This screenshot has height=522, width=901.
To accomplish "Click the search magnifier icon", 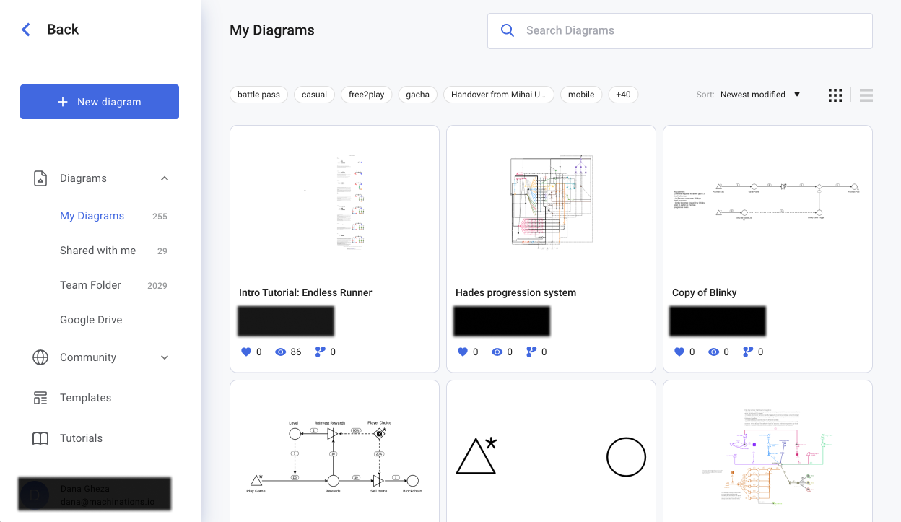I will click(508, 30).
